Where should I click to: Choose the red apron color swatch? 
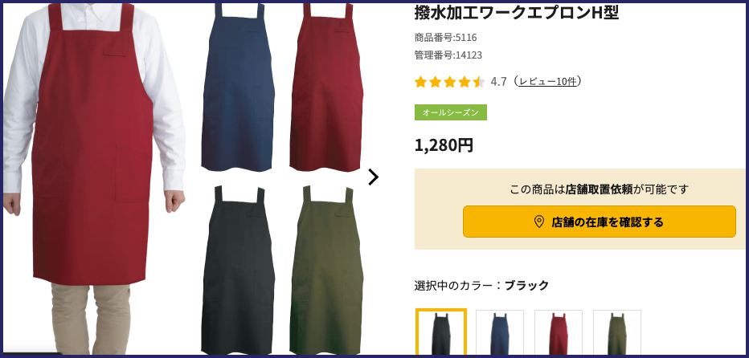pyautogui.click(x=559, y=332)
